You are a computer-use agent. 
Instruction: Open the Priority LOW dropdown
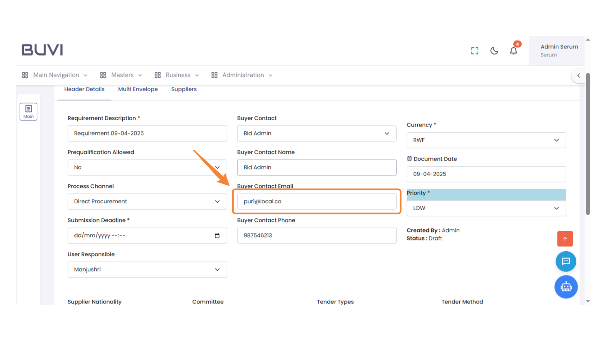pyautogui.click(x=486, y=208)
